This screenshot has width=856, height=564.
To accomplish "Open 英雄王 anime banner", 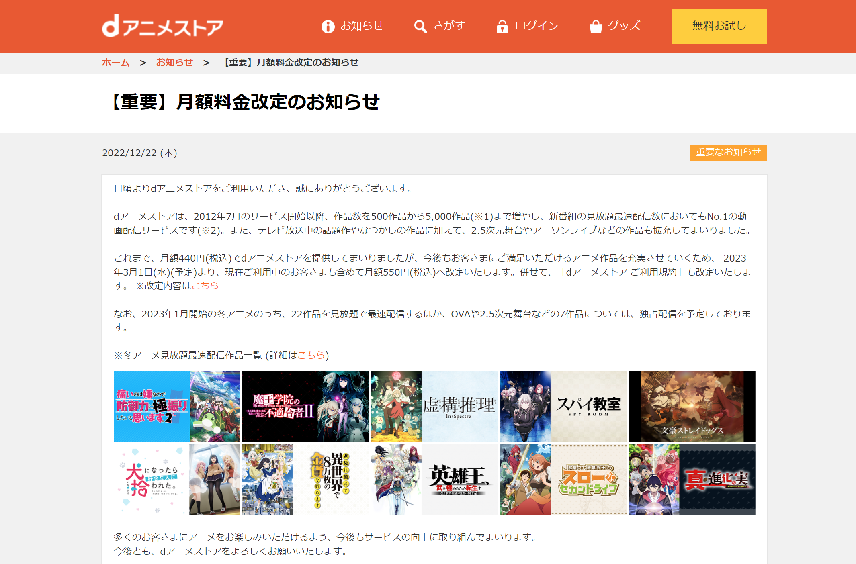I will click(x=434, y=480).
